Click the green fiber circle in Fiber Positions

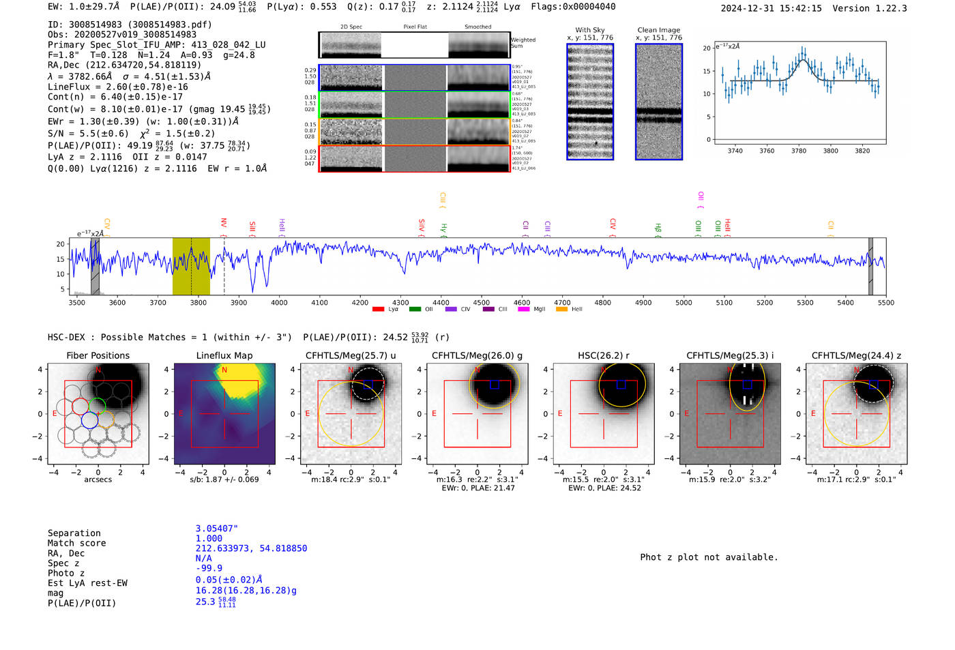coord(97,407)
